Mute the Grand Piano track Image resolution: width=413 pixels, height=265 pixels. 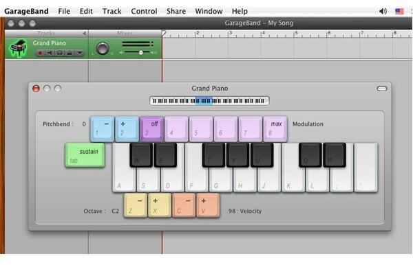(x=50, y=54)
